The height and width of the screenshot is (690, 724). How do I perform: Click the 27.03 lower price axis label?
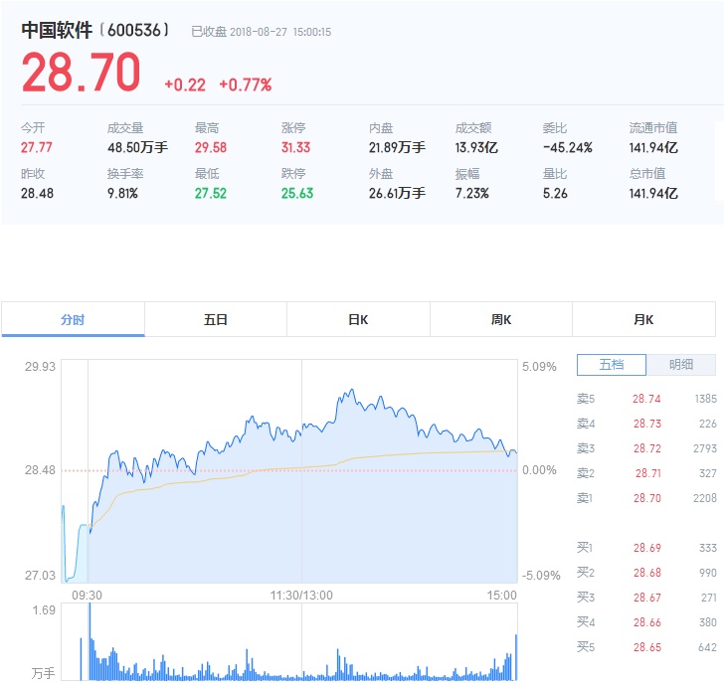click(x=40, y=576)
